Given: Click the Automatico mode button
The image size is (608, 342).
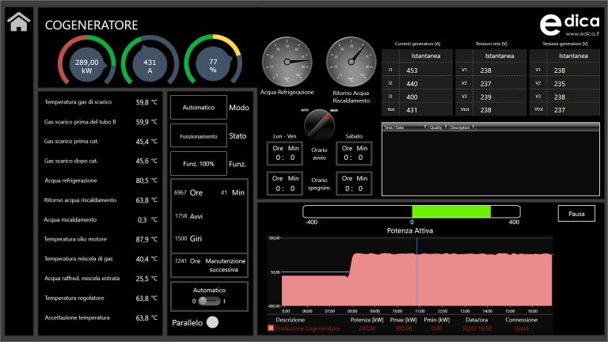Looking at the screenshot, I should tap(199, 108).
